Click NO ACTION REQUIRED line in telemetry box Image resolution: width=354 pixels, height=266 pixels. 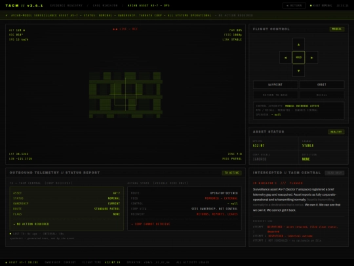31,224
